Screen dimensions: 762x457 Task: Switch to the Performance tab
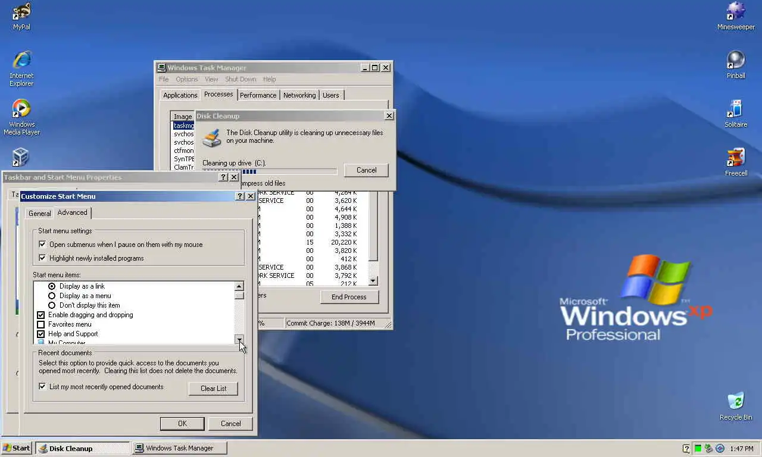[x=258, y=95]
